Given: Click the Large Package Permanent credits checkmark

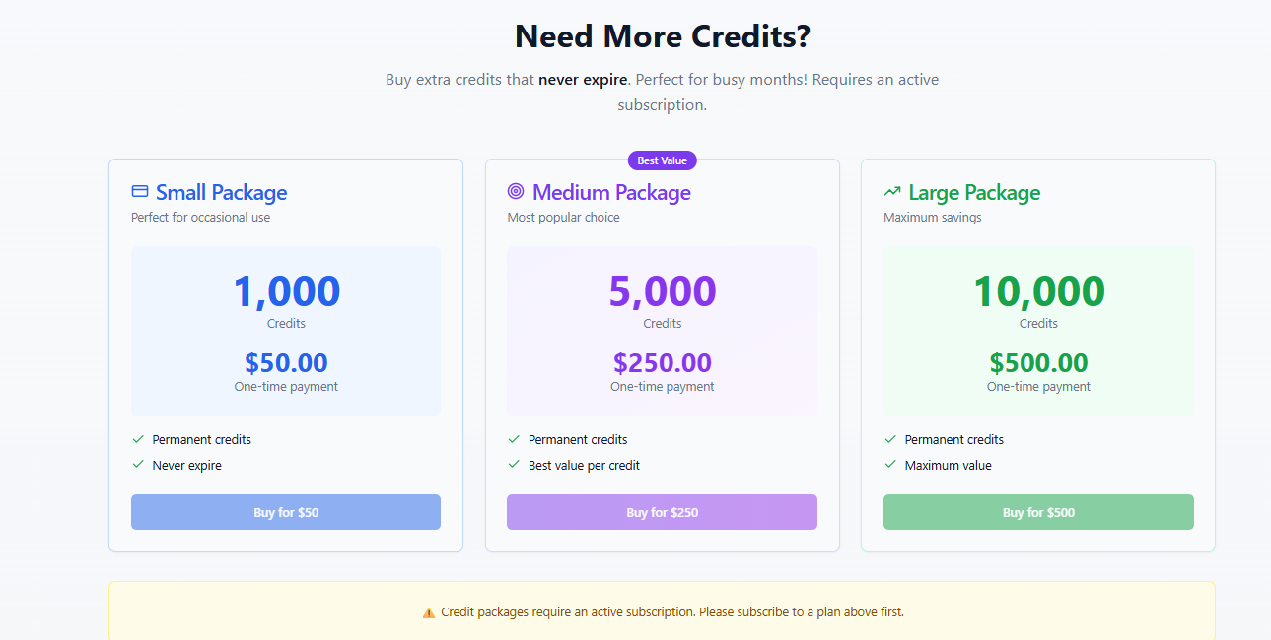Looking at the screenshot, I should coord(890,439).
